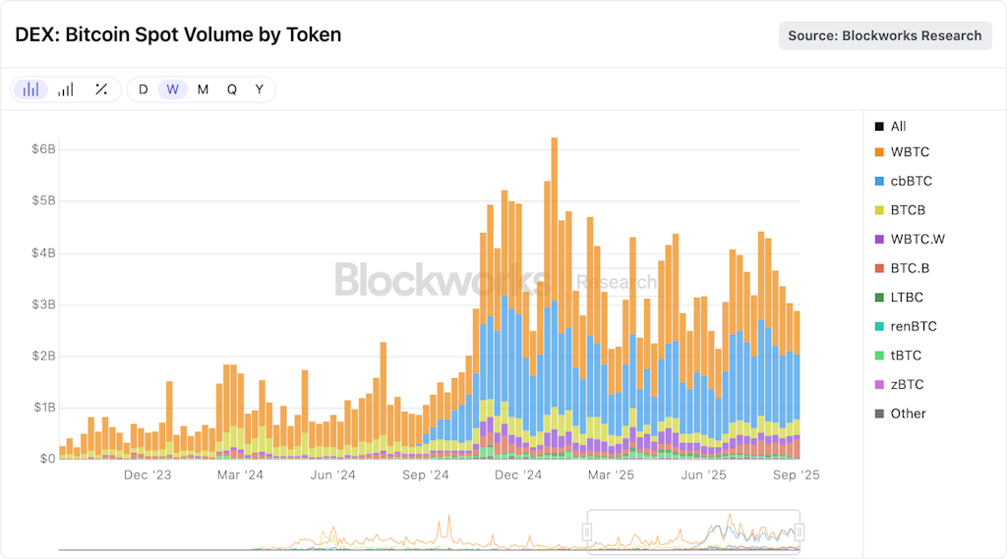Click the tBTC legend item
The image size is (1007, 559).
(898, 356)
